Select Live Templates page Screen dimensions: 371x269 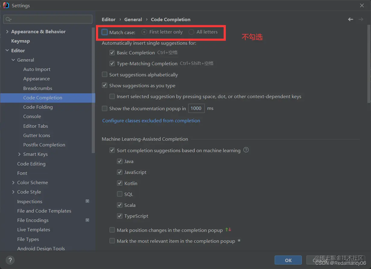pos(34,229)
